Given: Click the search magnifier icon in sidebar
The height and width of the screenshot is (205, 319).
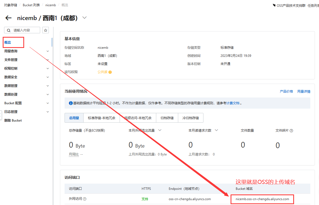Looking at the screenshot, I should [9, 30].
